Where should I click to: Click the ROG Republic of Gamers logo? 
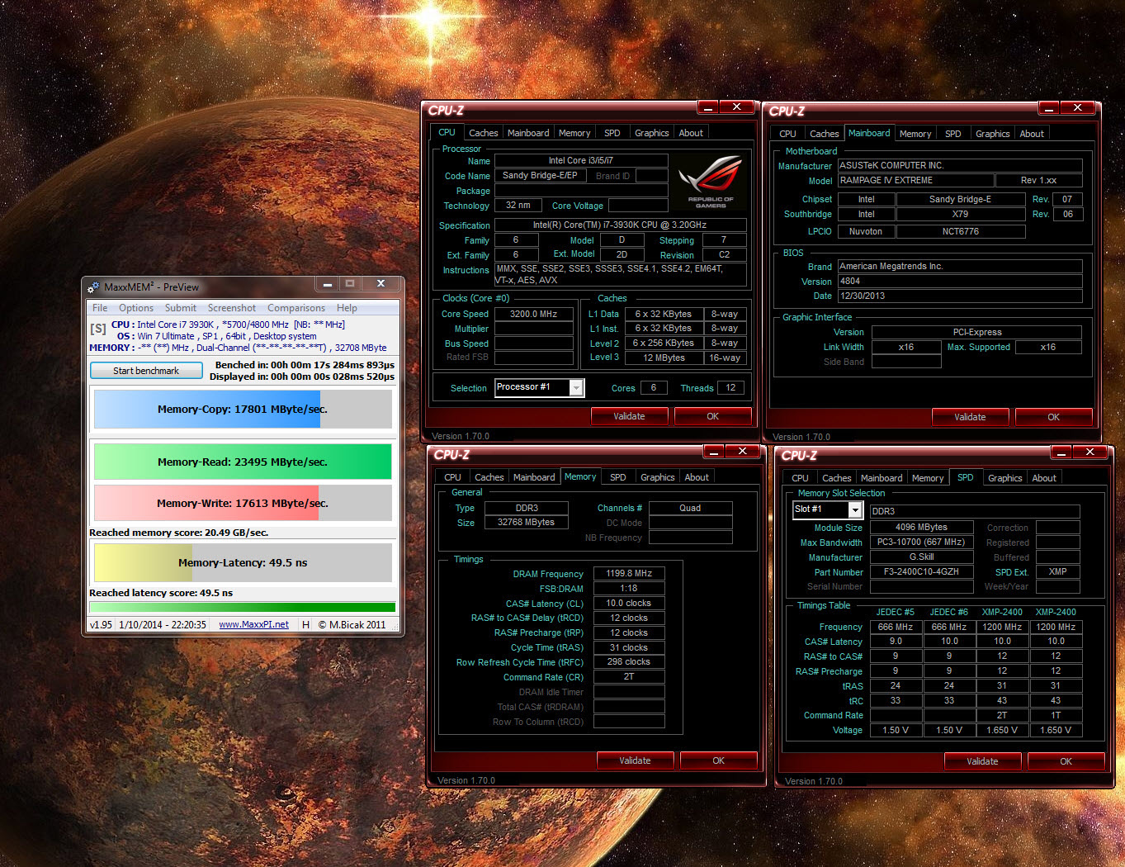tap(711, 180)
